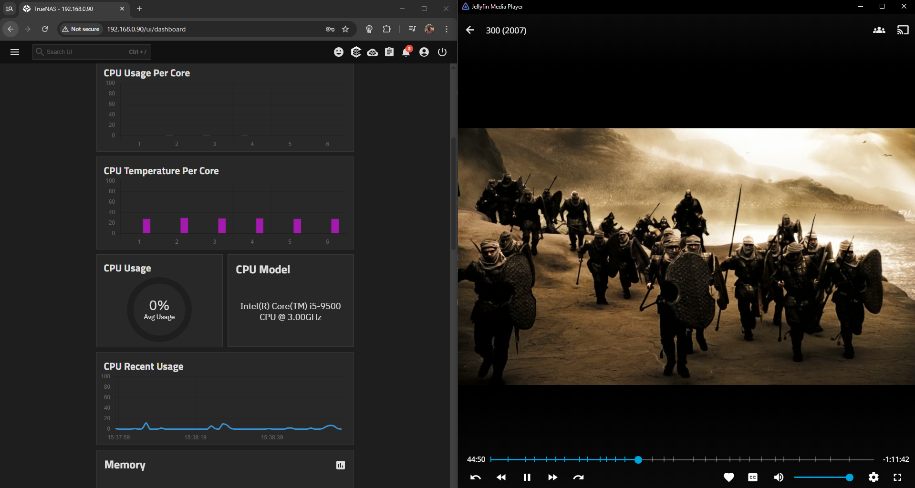915x488 pixels.
Task: Open the browser tab search button
Action: pyautogui.click(x=9, y=9)
